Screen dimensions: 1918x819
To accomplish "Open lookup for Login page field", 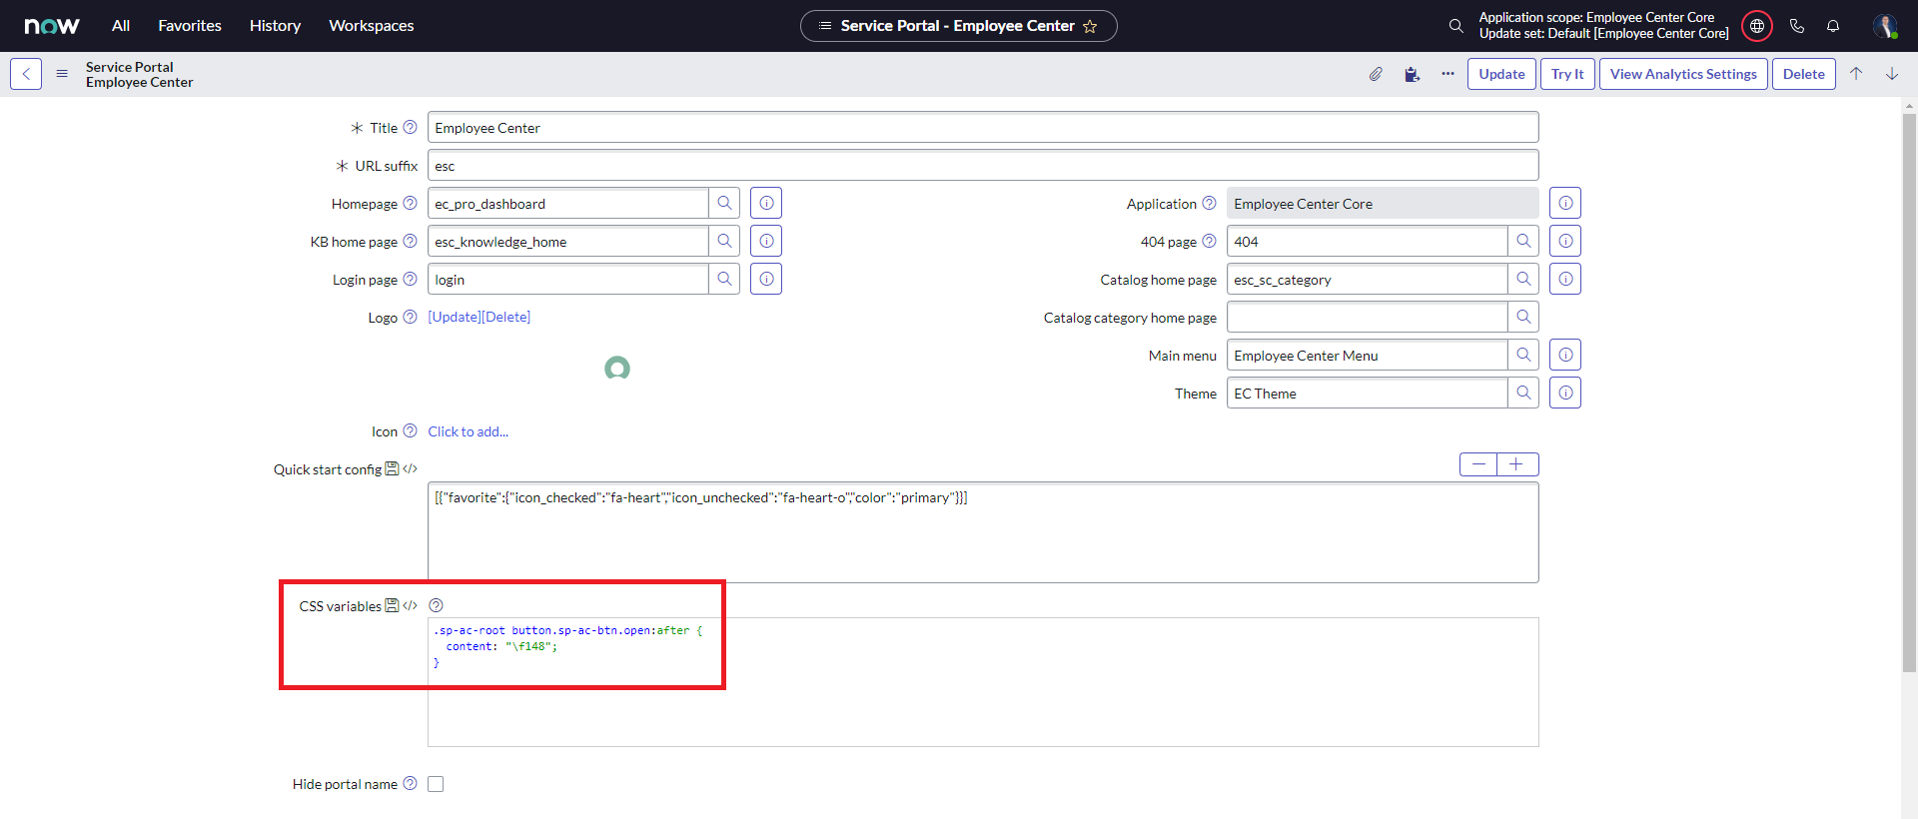I will click(724, 280).
